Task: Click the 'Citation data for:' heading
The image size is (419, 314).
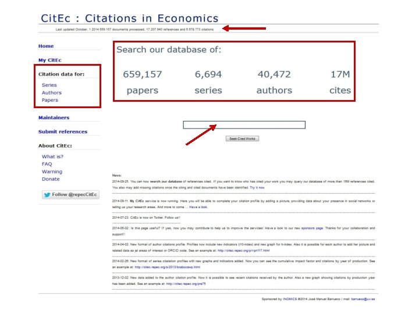Action: coord(61,74)
